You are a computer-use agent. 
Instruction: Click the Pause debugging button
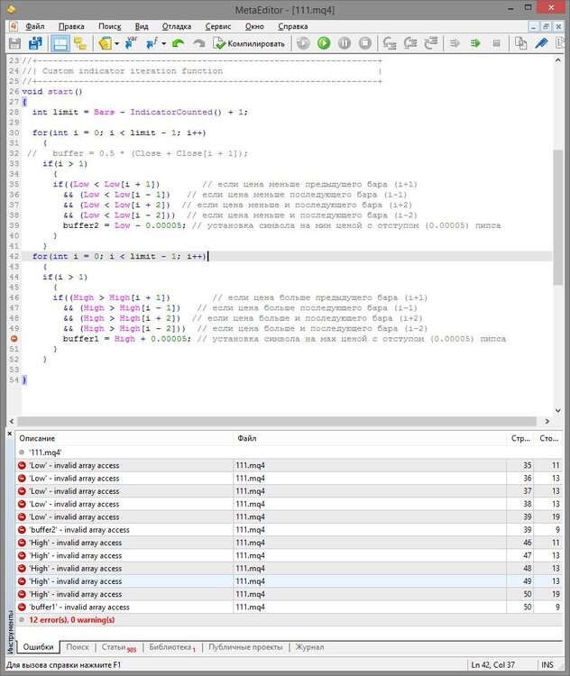coord(345,43)
